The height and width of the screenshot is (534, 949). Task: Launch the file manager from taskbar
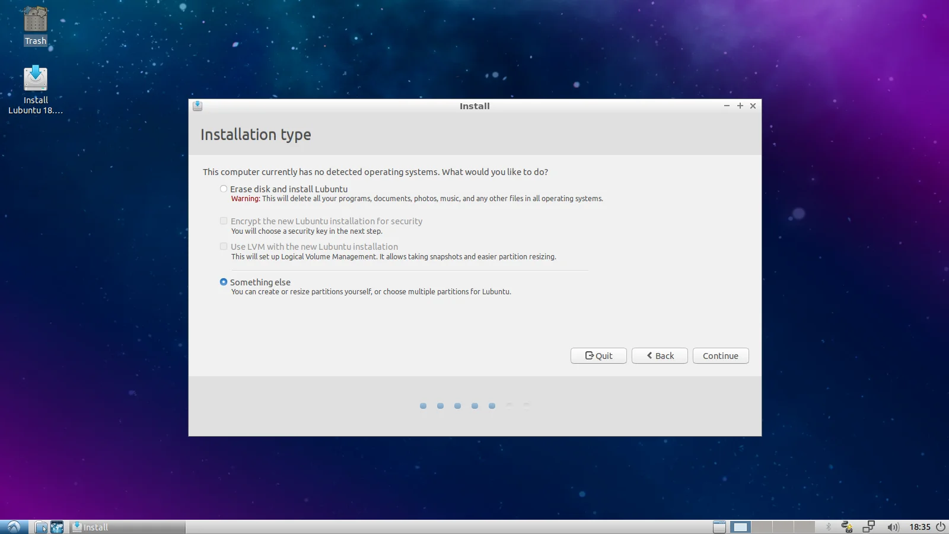(41, 527)
